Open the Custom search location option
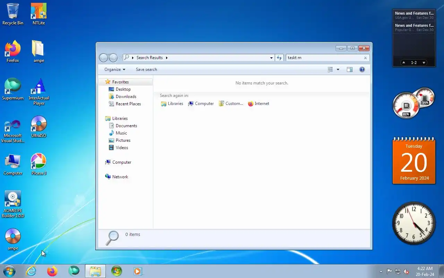 [231, 104]
